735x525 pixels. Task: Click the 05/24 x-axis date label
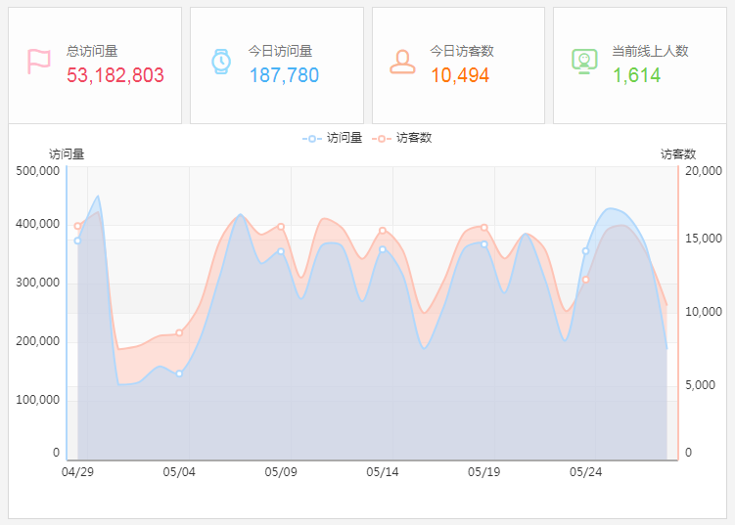[x=585, y=471]
